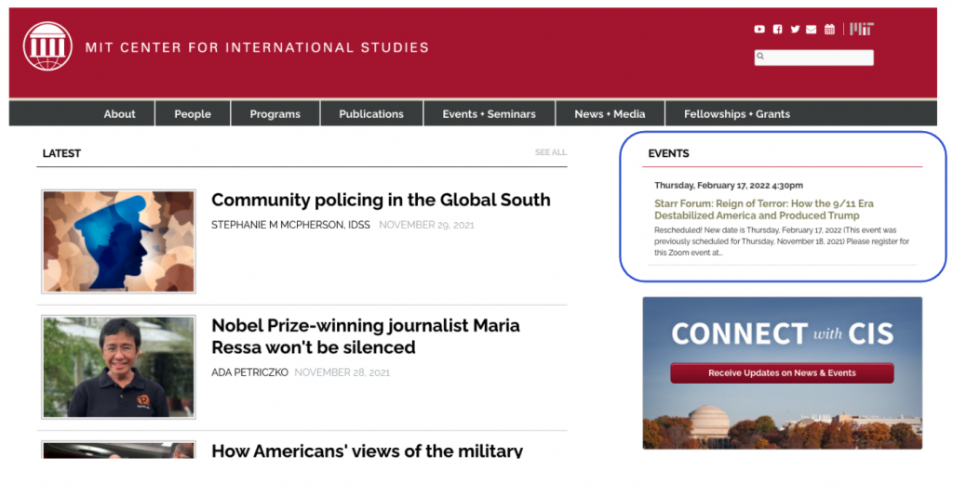Click the CIS globe building logo
The width and height of the screenshot is (953, 496).
(x=47, y=46)
